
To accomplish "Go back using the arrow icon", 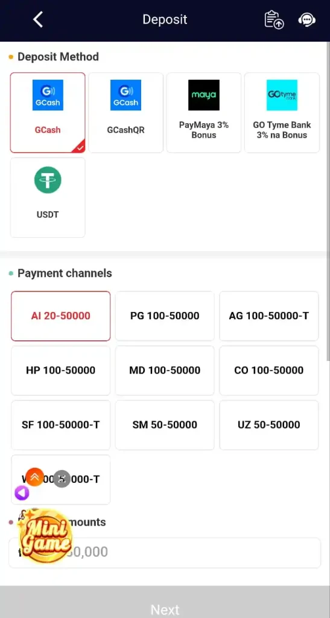I will pos(38,19).
